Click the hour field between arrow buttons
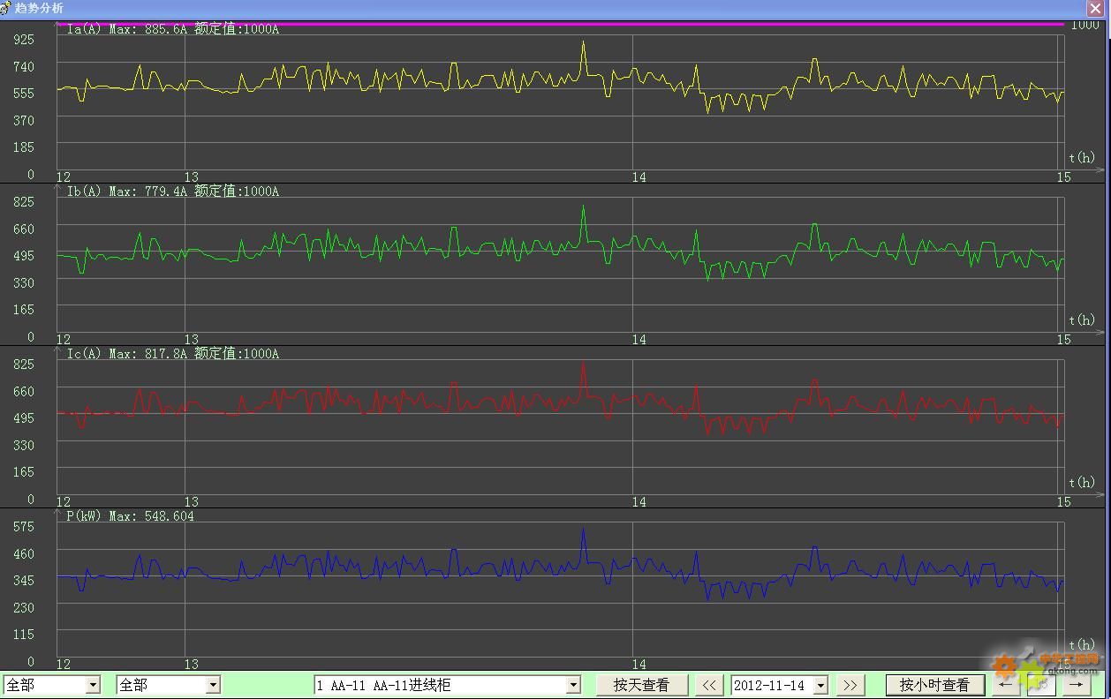The image size is (1111, 699). pyautogui.click(x=1041, y=685)
